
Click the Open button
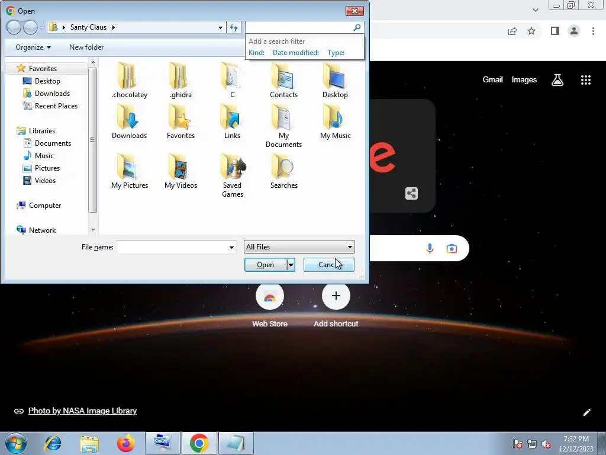click(x=266, y=265)
